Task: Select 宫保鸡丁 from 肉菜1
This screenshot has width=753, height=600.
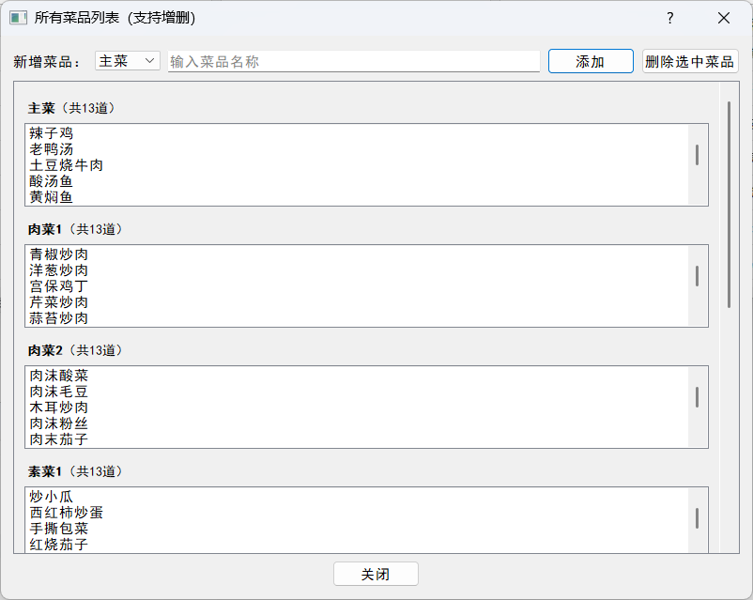Action: coord(58,286)
